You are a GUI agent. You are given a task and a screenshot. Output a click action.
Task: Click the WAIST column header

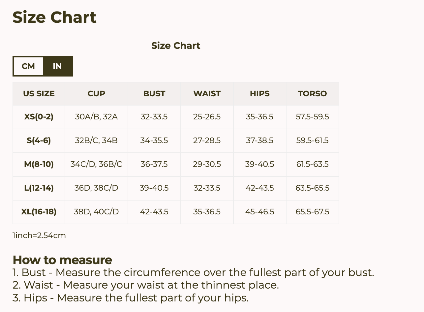coord(207,94)
